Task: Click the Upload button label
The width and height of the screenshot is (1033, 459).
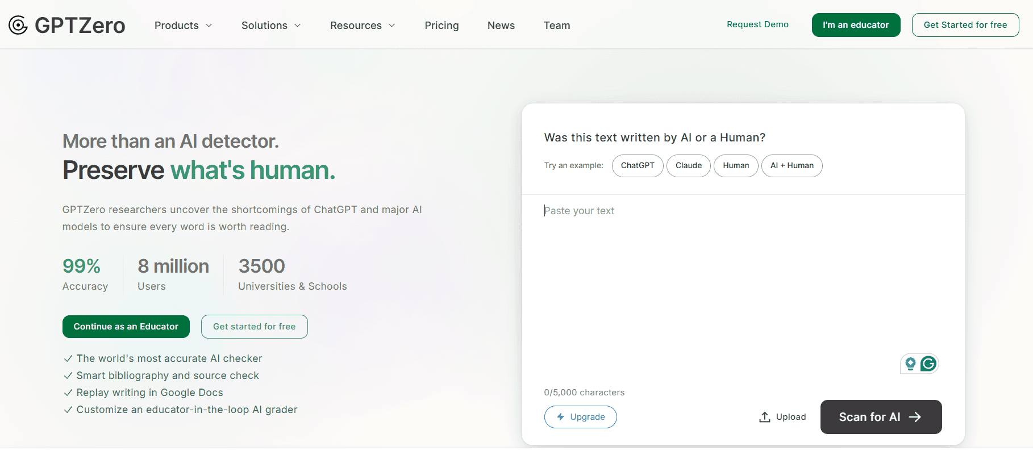Action: click(x=791, y=417)
